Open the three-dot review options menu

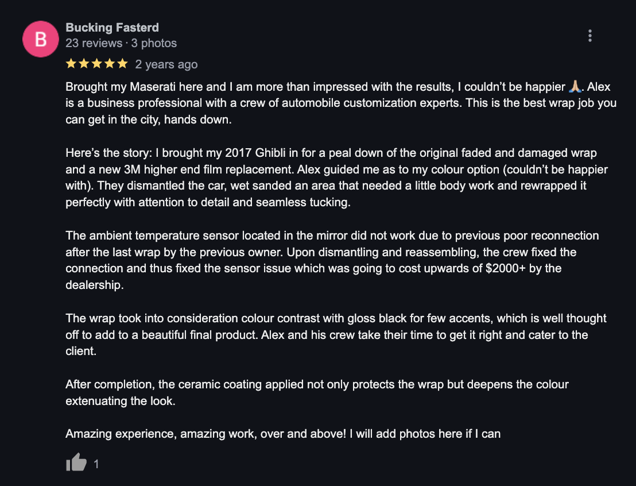pos(590,36)
